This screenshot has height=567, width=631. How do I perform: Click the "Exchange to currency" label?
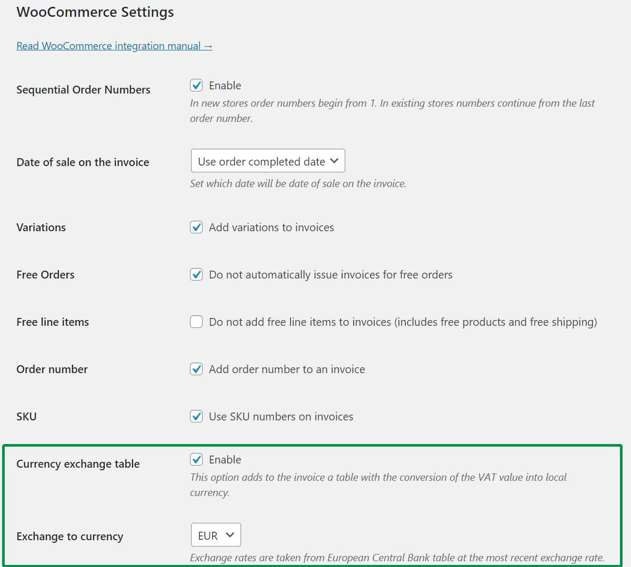point(69,537)
